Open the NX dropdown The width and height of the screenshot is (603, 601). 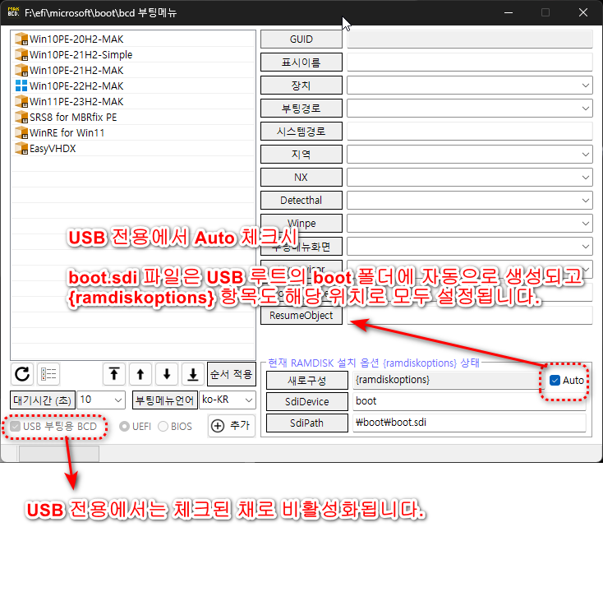click(x=470, y=178)
